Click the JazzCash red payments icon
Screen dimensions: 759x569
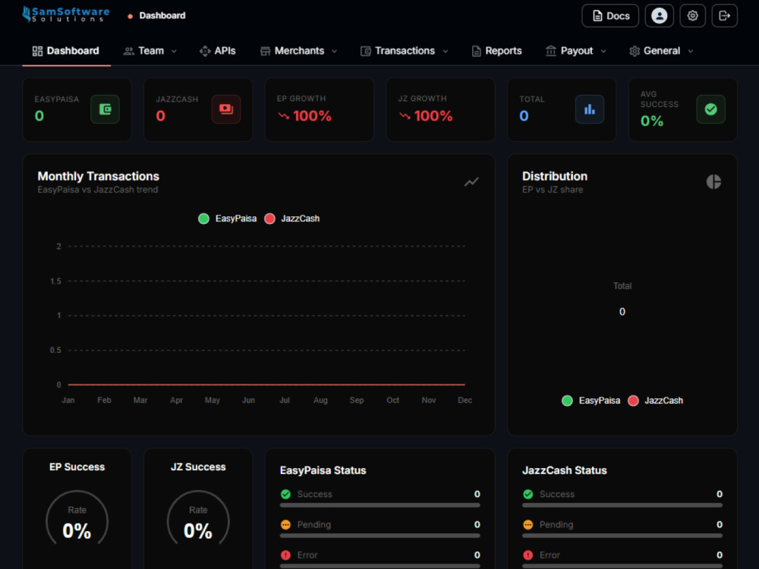(226, 109)
